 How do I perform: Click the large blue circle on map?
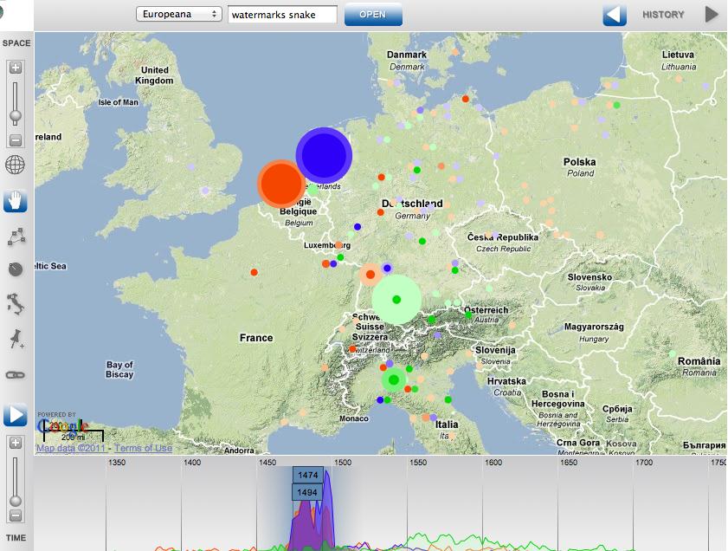(x=324, y=155)
